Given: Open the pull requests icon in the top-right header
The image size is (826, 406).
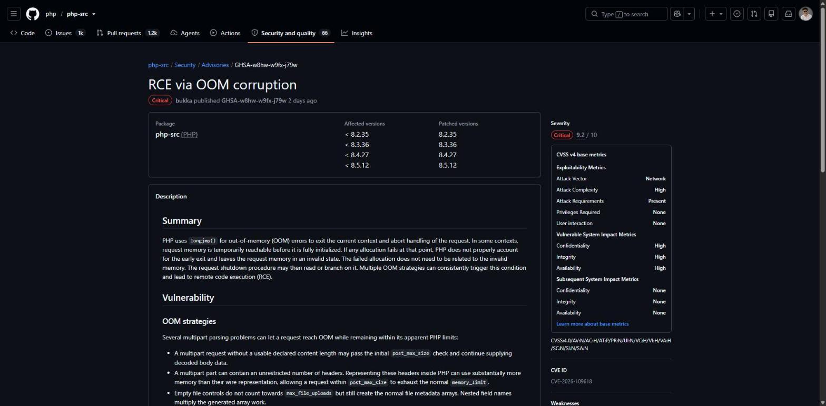Looking at the screenshot, I should 754,14.
